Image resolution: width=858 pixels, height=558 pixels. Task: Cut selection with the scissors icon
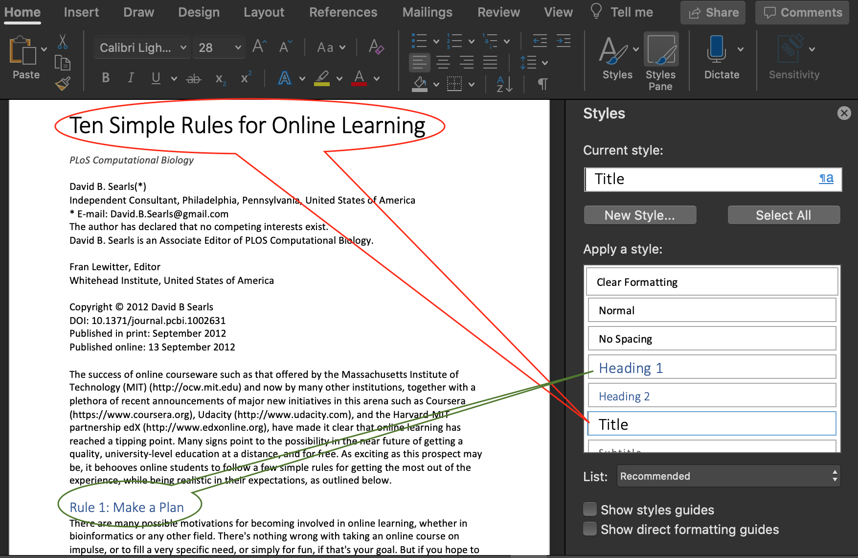coord(63,42)
